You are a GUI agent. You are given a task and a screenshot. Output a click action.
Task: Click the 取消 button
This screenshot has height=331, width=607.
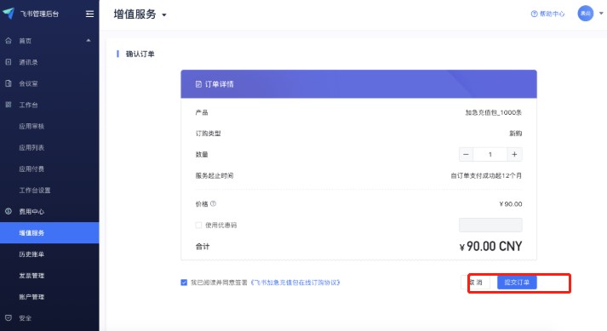point(475,282)
